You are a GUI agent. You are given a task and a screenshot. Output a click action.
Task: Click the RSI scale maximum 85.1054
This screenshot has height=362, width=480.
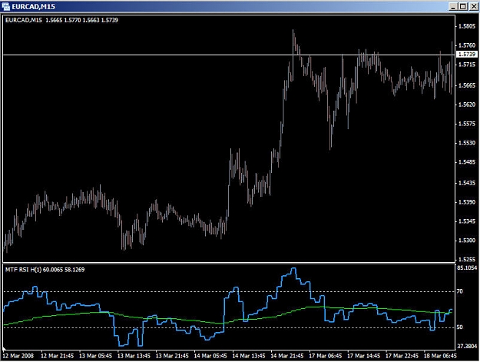(x=467, y=268)
